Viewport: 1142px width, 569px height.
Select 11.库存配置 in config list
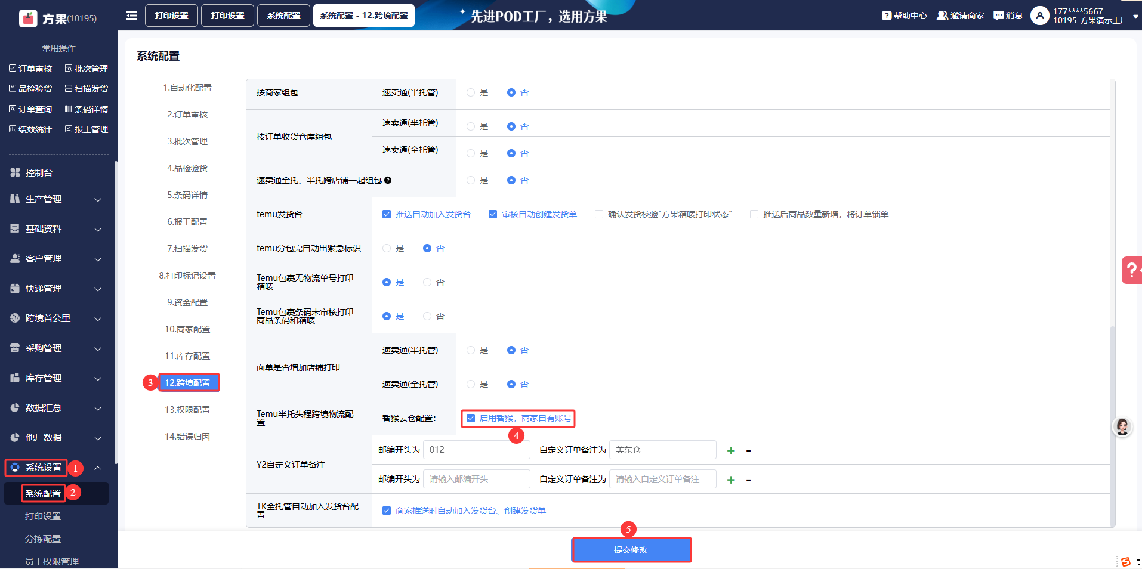[x=187, y=356]
